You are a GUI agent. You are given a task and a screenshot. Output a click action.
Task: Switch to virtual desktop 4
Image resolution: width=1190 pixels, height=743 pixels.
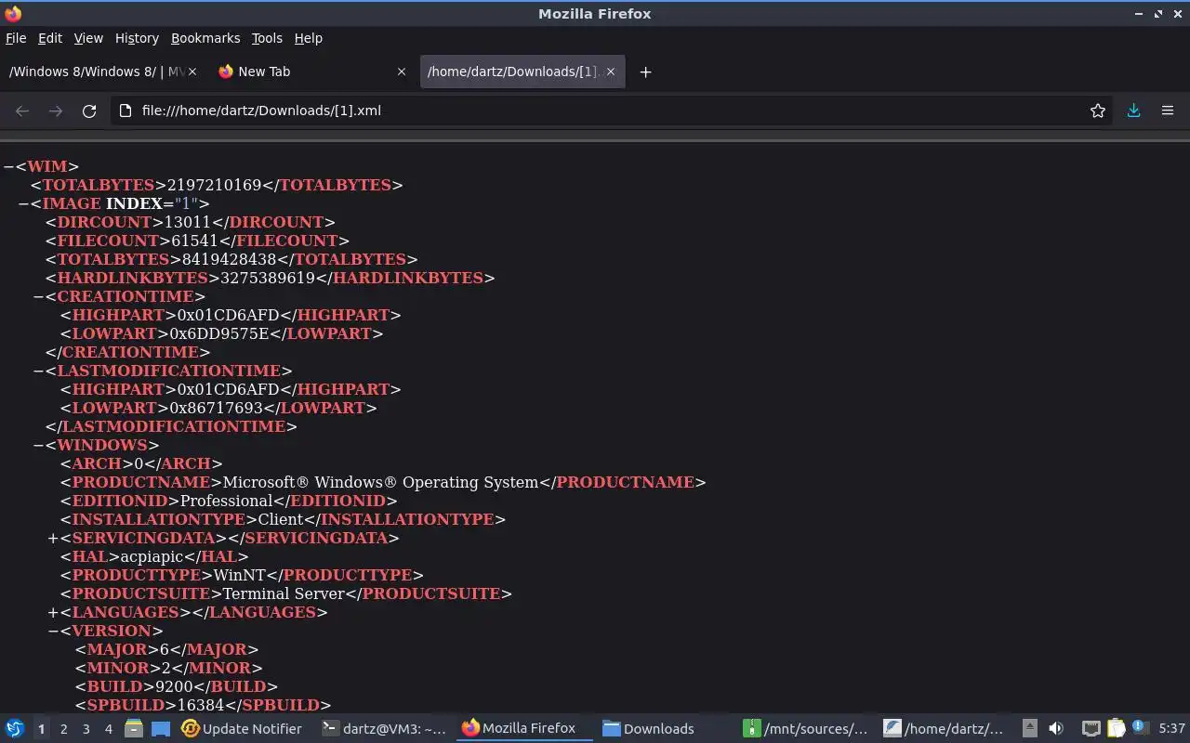pyautogui.click(x=108, y=729)
